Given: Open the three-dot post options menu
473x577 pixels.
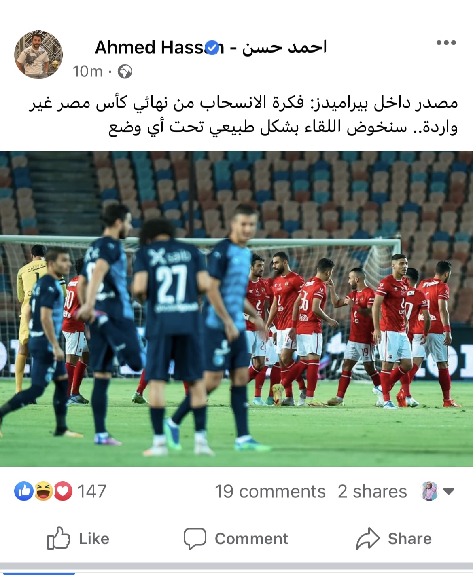Looking at the screenshot, I should pos(446,42).
